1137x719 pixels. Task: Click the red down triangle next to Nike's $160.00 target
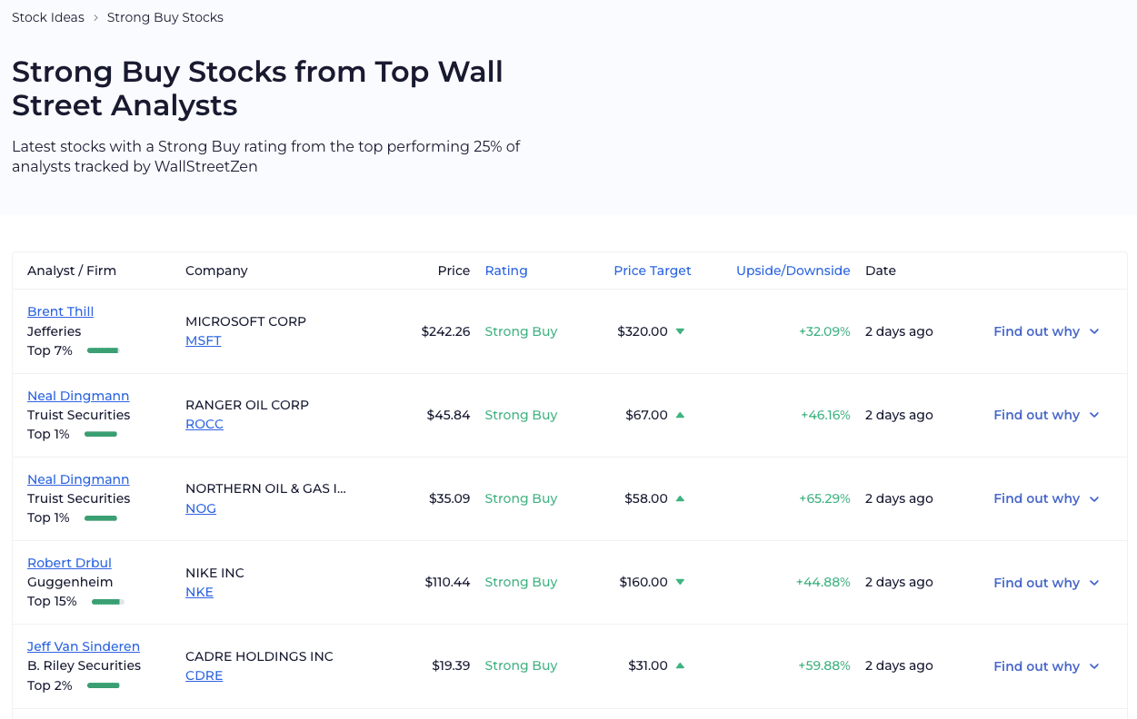[x=680, y=583]
